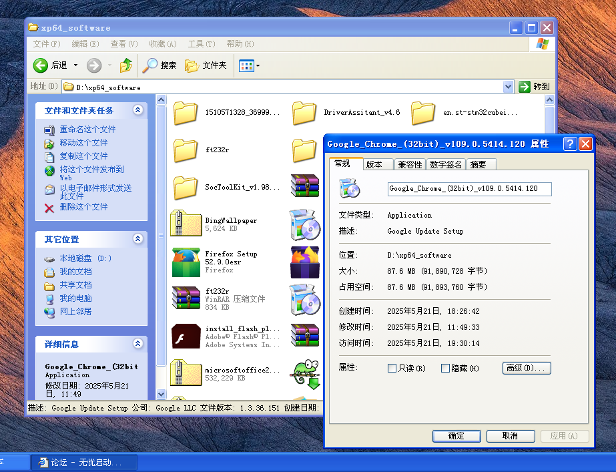The height and width of the screenshot is (472, 616).
Task: Click 重命名这个文件 rename task
Action: coord(87,130)
